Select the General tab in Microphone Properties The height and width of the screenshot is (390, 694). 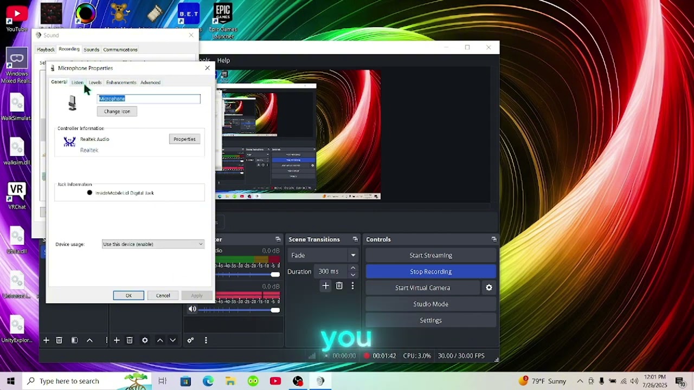coord(59,82)
